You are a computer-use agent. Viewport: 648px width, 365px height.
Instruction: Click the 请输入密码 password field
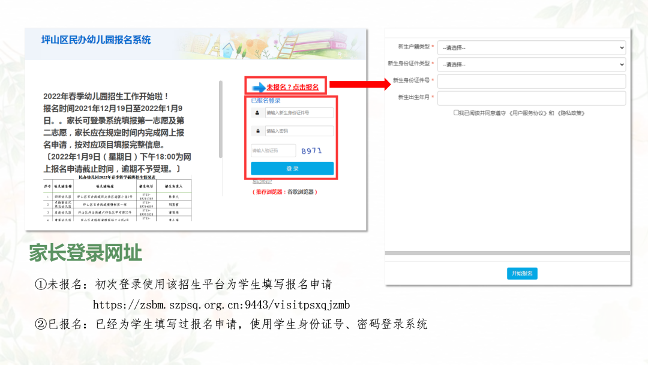299,130
